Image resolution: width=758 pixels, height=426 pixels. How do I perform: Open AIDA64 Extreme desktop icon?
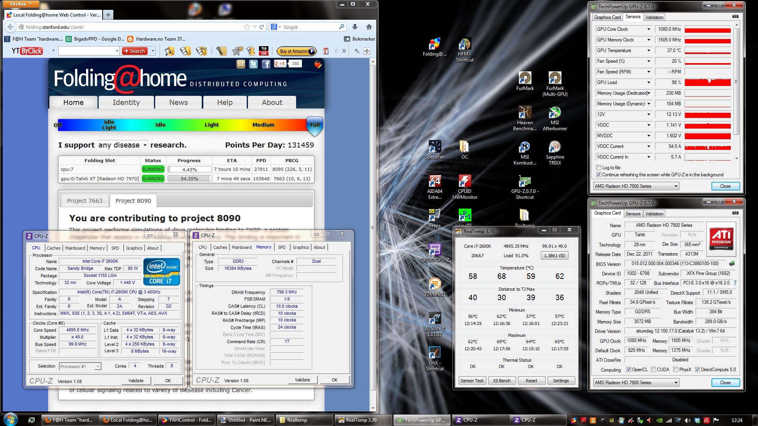(x=435, y=187)
